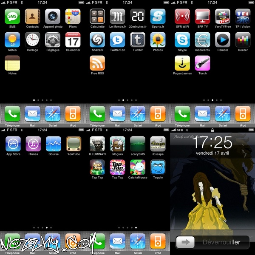Tap the padlock icon on lock screen
The width and height of the screenshot is (255, 255).
[x=212, y=130]
